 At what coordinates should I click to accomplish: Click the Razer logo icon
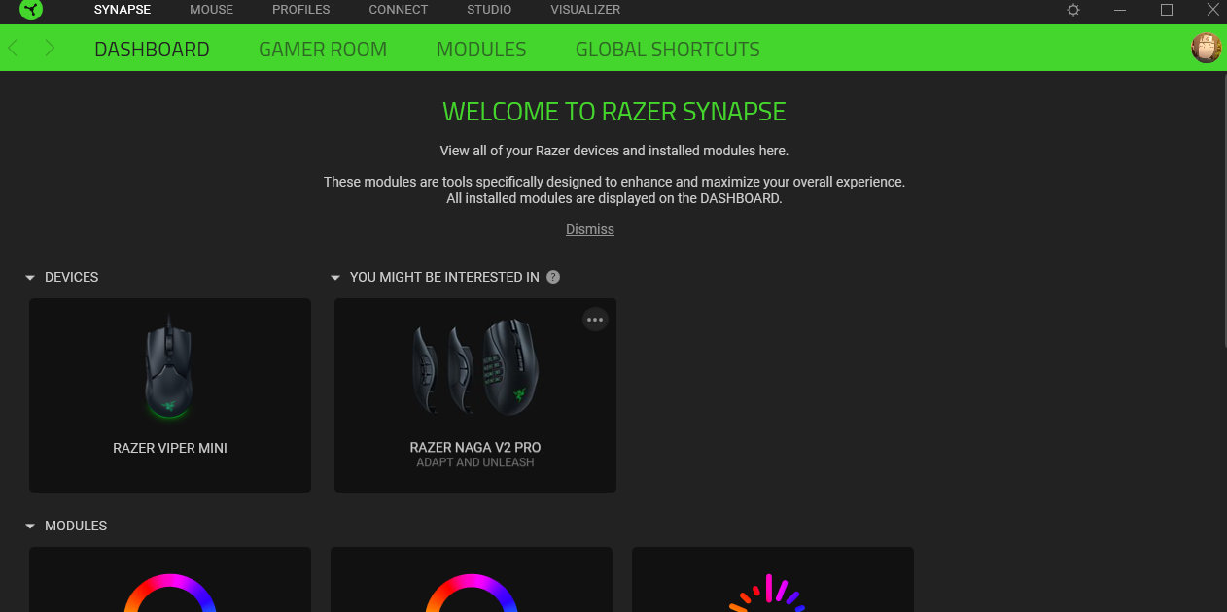click(31, 10)
